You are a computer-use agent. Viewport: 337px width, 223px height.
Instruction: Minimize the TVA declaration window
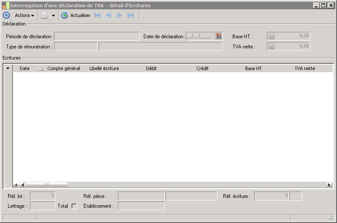click(x=316, y=6)
